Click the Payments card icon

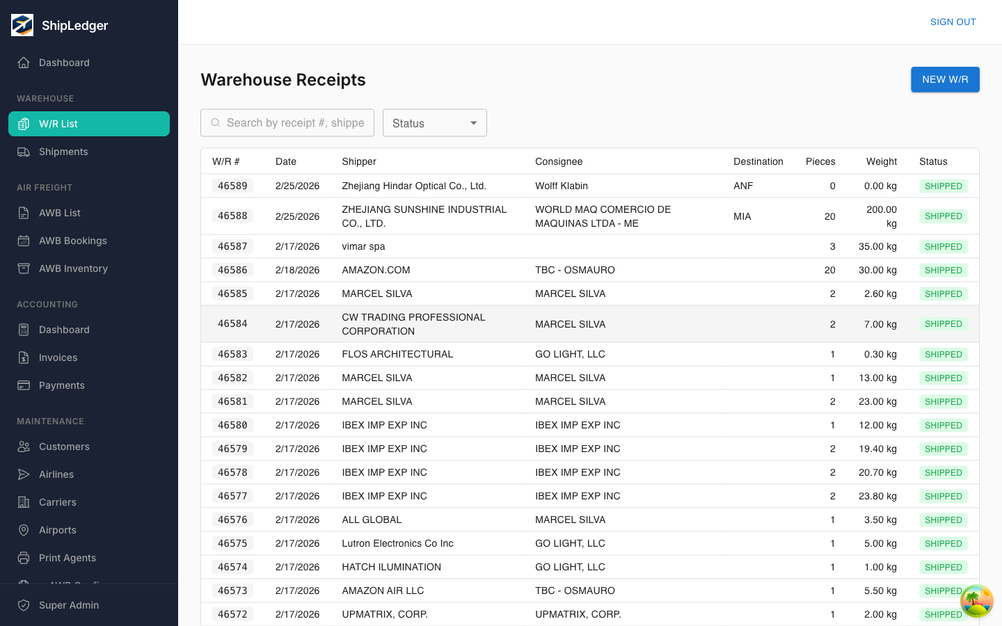pos(24,385)
